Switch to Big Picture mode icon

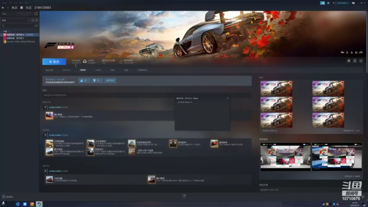click(x=353, y=3)
